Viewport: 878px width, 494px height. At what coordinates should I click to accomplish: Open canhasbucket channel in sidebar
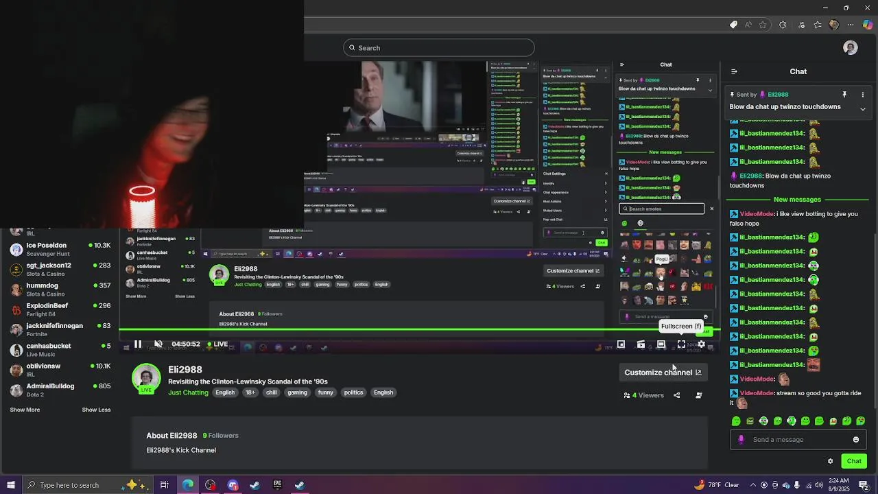coord(60,350)
